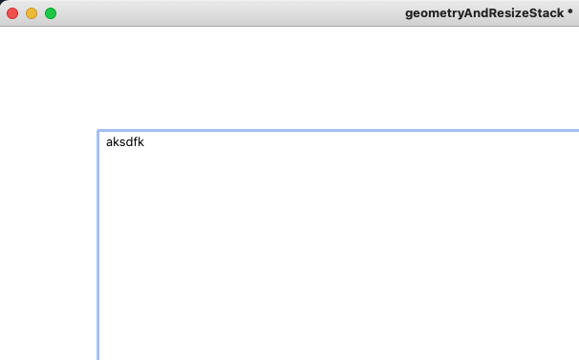The height and width of the screenshot is (360, 579).
Task: Click the geometryAndResizeStack window title text
Action: (484, 13)
